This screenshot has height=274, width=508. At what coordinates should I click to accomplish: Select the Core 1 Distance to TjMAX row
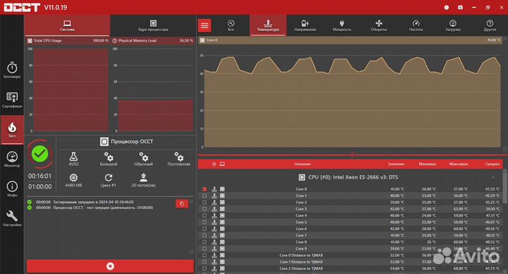tap(351, 262)
